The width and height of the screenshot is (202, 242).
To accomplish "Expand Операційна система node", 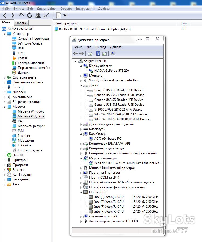I will tap(4, 83).
